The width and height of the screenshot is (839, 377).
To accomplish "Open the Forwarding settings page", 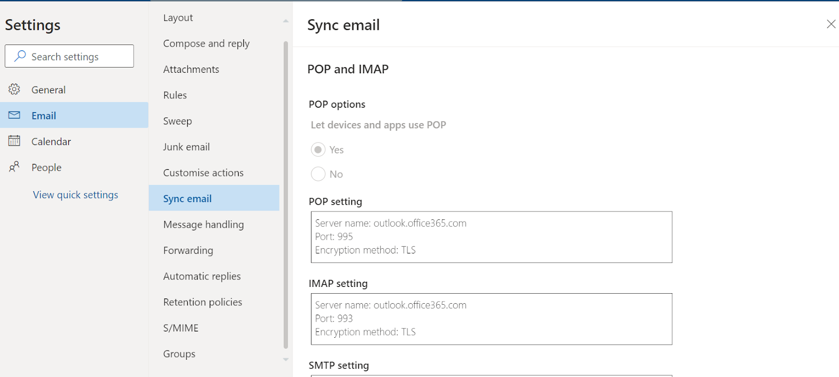I will click(188, 250).
